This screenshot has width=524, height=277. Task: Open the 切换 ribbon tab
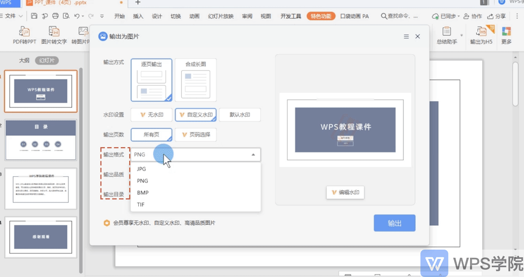[x=176, y=16]
